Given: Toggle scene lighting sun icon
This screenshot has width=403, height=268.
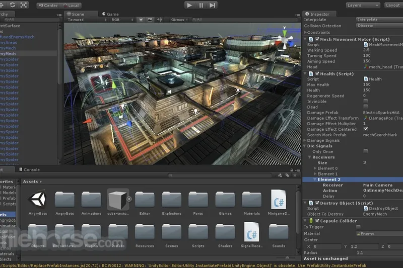Looking at the screenshot, I should (x=141, y=20).
